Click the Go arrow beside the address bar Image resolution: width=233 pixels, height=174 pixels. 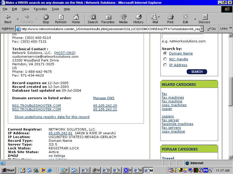(x=212, y=29)
